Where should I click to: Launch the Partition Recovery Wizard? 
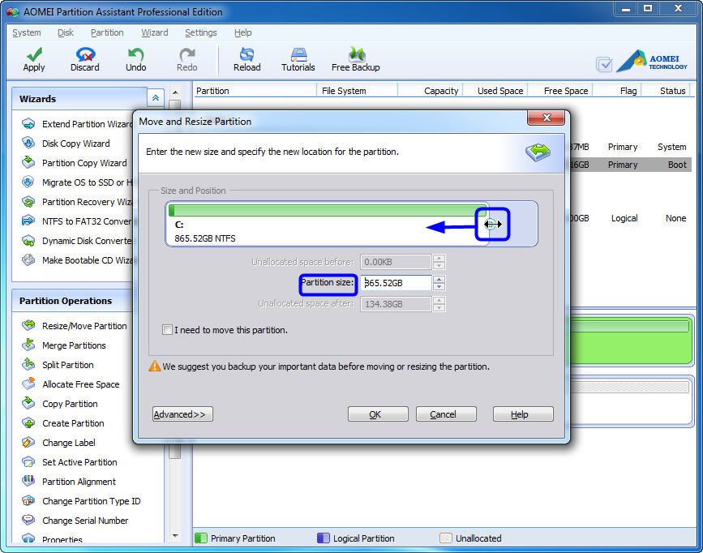(77, 202)
